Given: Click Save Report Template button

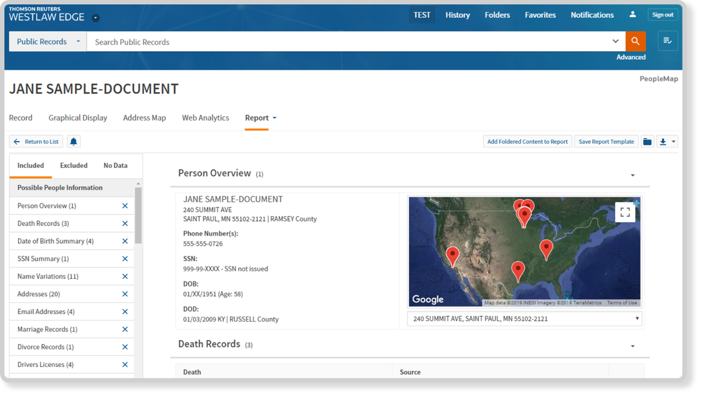Looking at the screenshot, I should coord(606,142).
